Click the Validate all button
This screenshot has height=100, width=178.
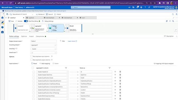[40, 14]
